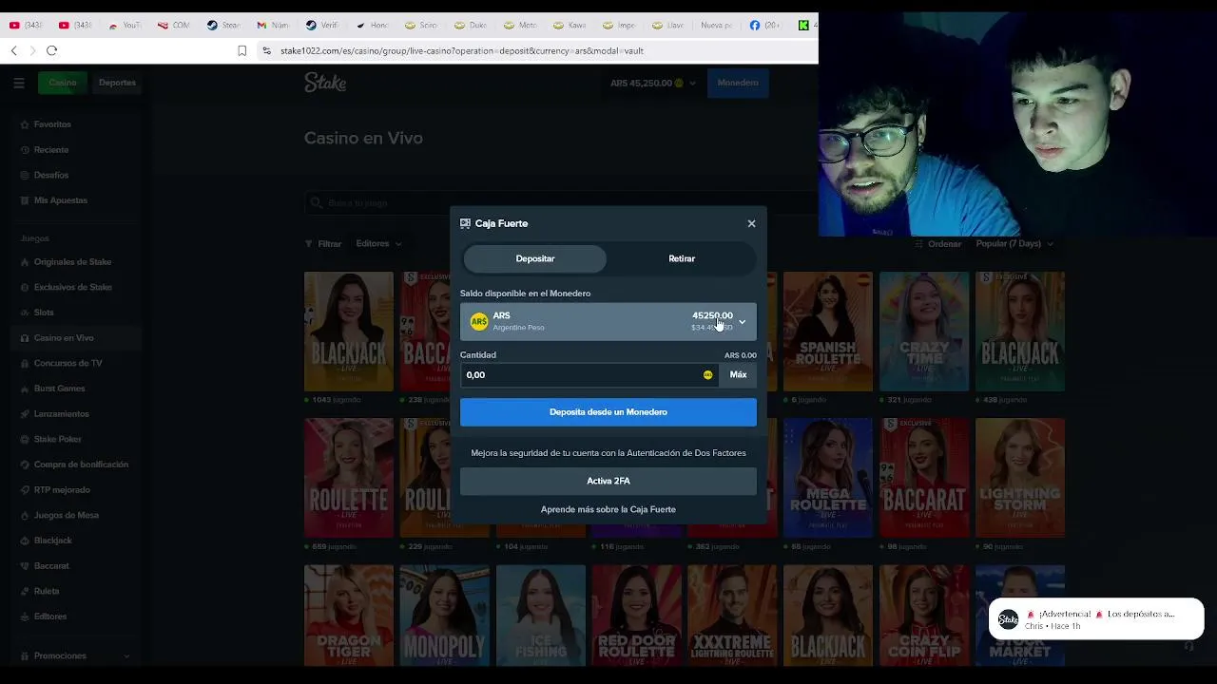
Task: Click Deposita desde un Monedero button
Action: (x=608, y=412)
